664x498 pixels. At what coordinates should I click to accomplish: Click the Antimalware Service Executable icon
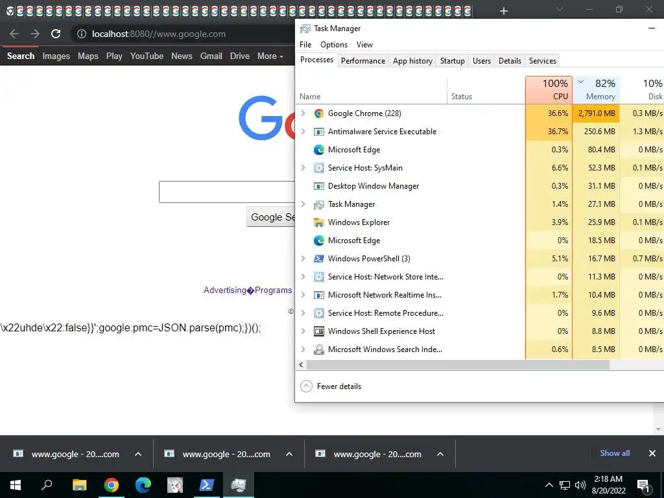tap(318, 132)
